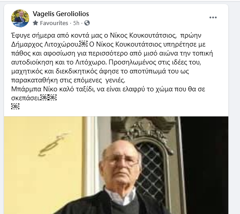
Task: Click the dove emblem on the yellow wall
Action: click(53, 144)
